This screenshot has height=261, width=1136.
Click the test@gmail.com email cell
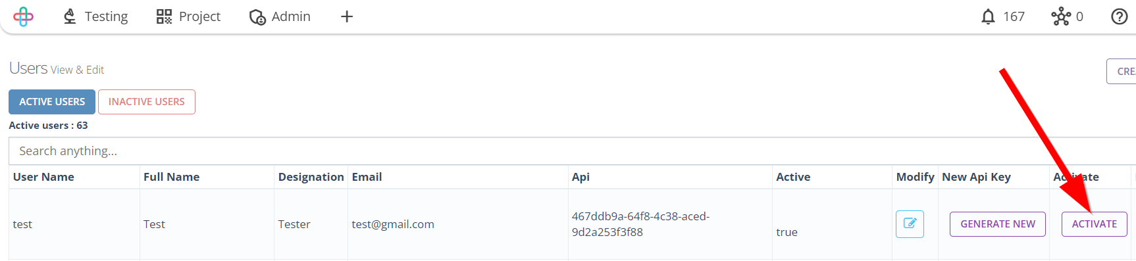393,224
